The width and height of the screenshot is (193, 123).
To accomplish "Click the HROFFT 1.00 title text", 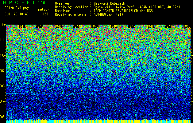I will (x=24, y=2).
